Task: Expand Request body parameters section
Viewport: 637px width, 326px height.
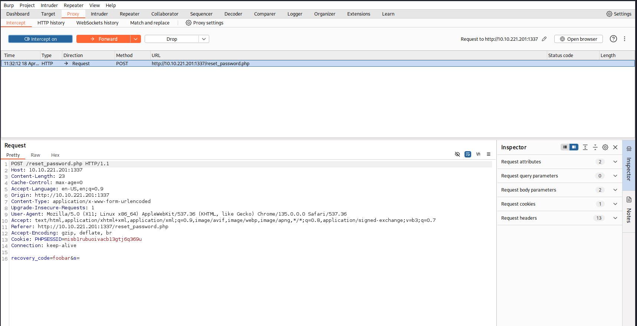Action: [559, 190]
